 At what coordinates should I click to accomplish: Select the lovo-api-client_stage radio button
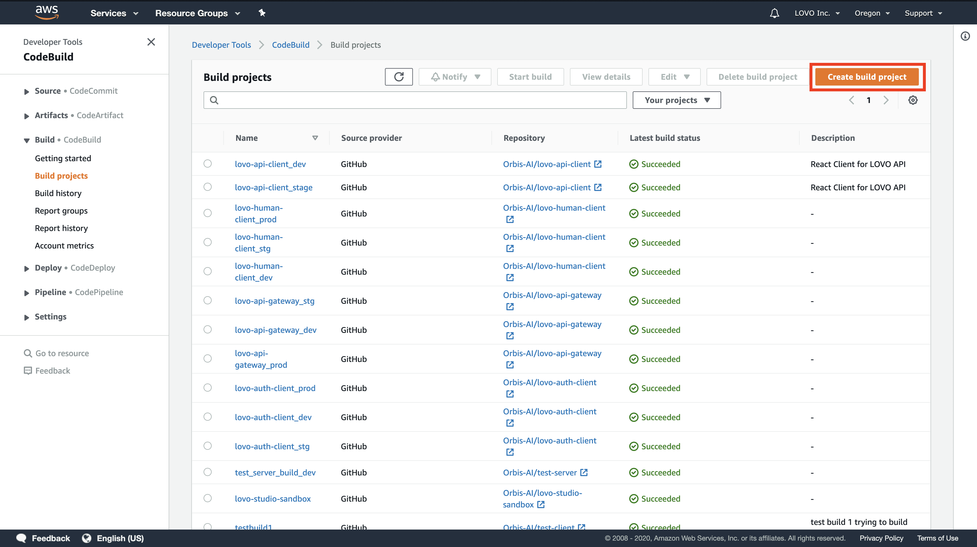click(207, 187)
